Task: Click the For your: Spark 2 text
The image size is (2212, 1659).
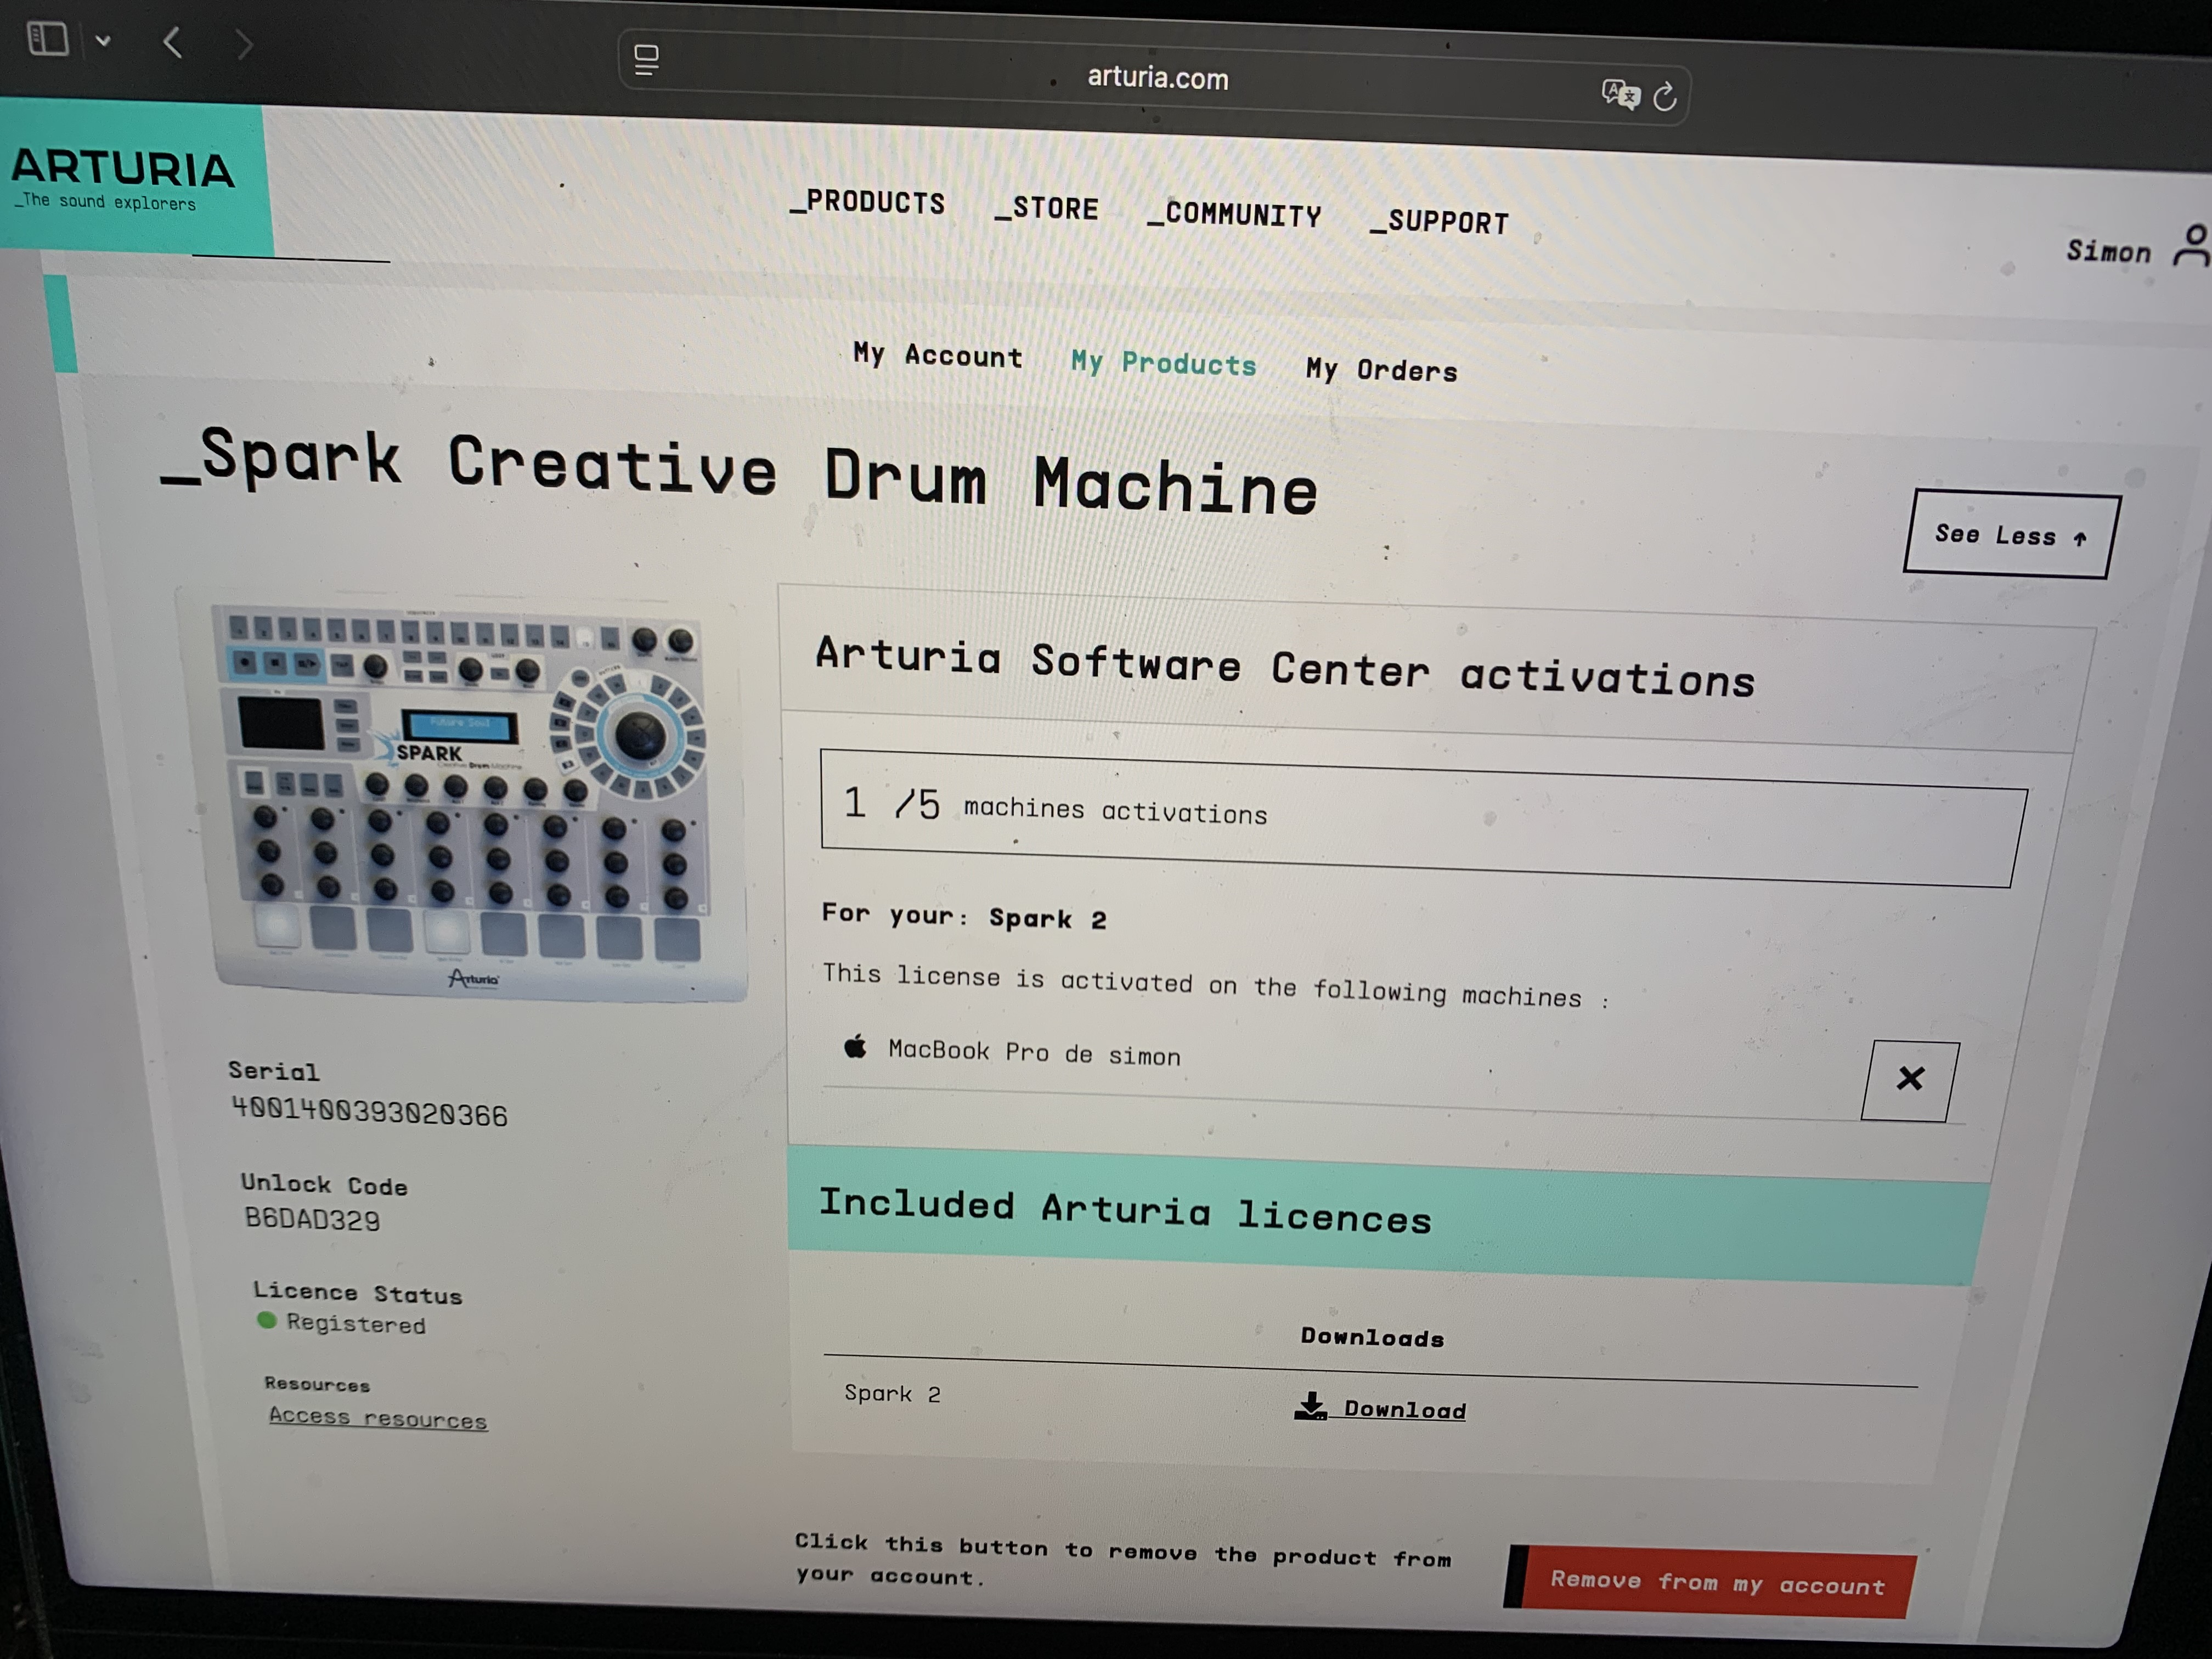Action: tap(964, 916)
